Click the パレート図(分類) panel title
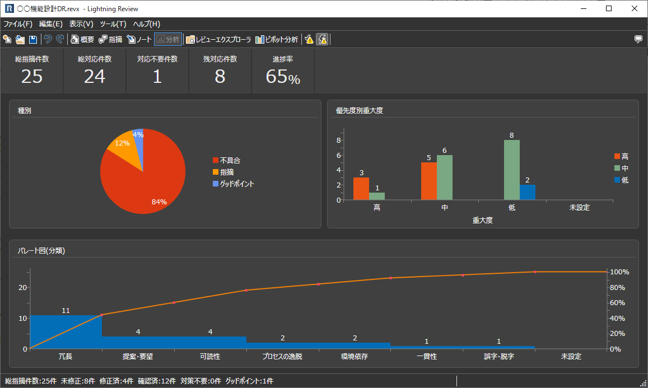This screenshot has width=648, height=388. [41, 251]
